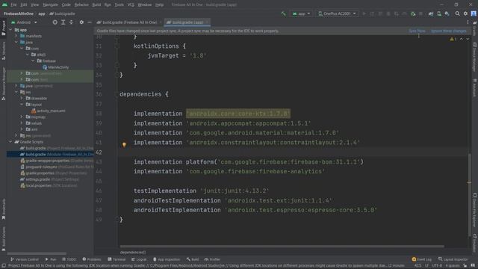478x269 pixels.
Task: Open the Problems tool window
Action: pos(92,259)
